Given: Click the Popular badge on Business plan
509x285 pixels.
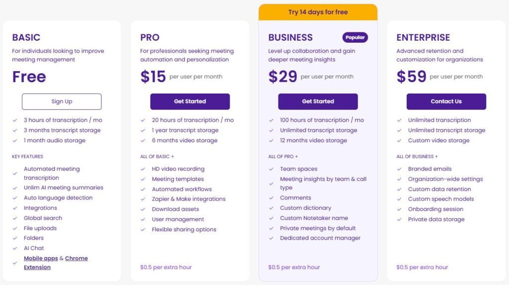Looking at the screenshot, I should coord(355,37).
